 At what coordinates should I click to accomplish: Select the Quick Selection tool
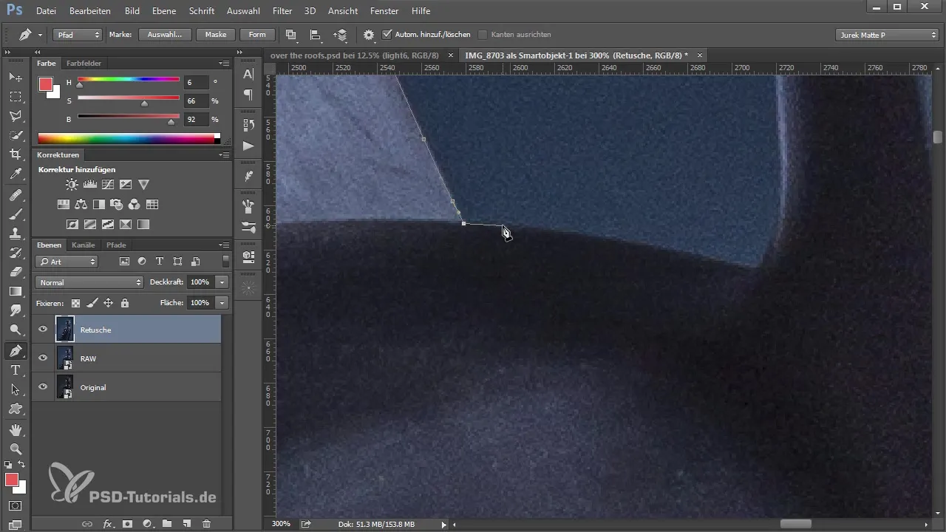pyautogui.click(x=15, y=135)
